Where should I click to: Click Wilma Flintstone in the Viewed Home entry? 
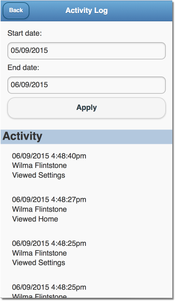[39, 209]
